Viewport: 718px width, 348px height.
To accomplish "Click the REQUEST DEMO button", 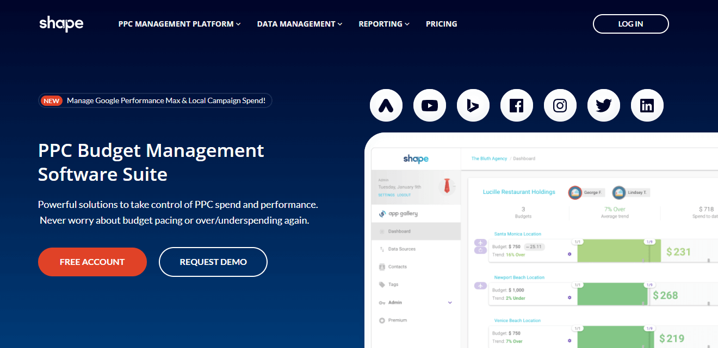I will [x=213, y=262].
